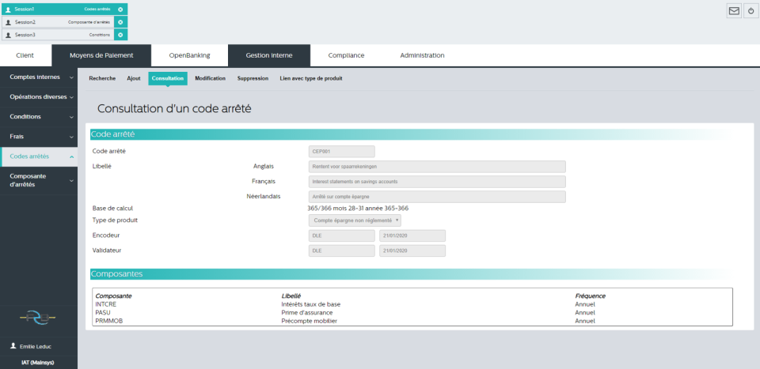Select the OpenBanking top menu
The width and height of the screenshot is (760, 369).
tap(188, 55)
